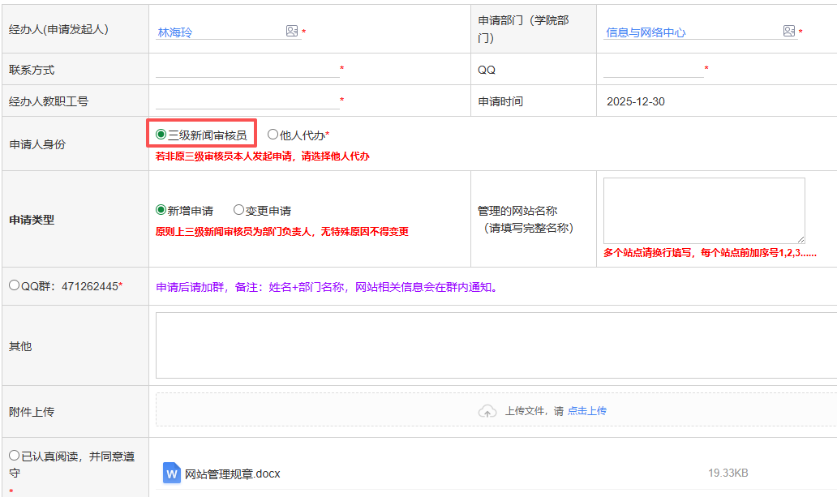Image resolution: width=837 pixels, height=497 pixels.
Task: Tick the QQ群 471262445 radio button
Action: 14,285
